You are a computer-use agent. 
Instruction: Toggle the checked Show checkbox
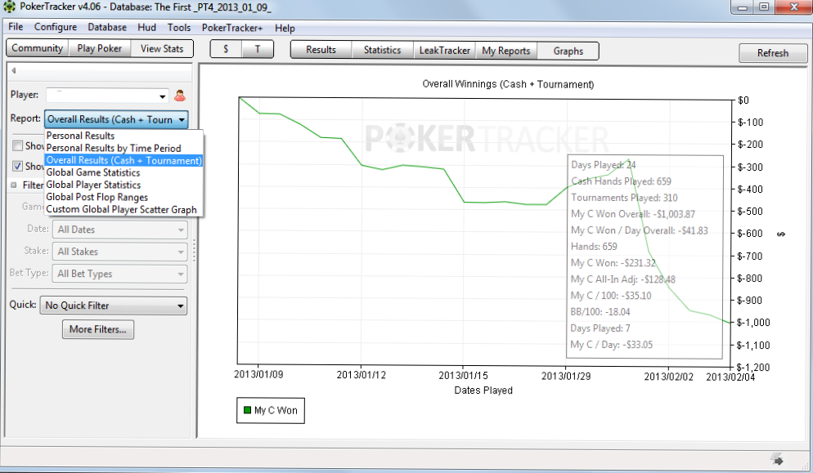coord(18,166)
